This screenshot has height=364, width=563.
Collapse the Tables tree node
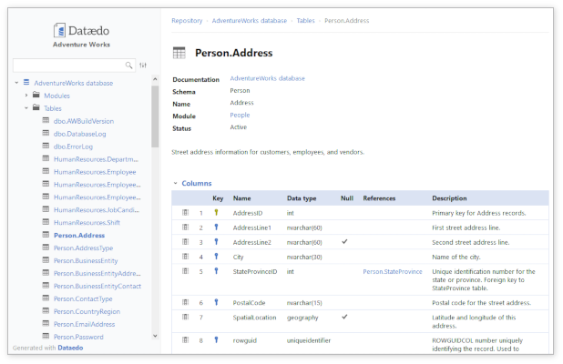pos(26,108)
